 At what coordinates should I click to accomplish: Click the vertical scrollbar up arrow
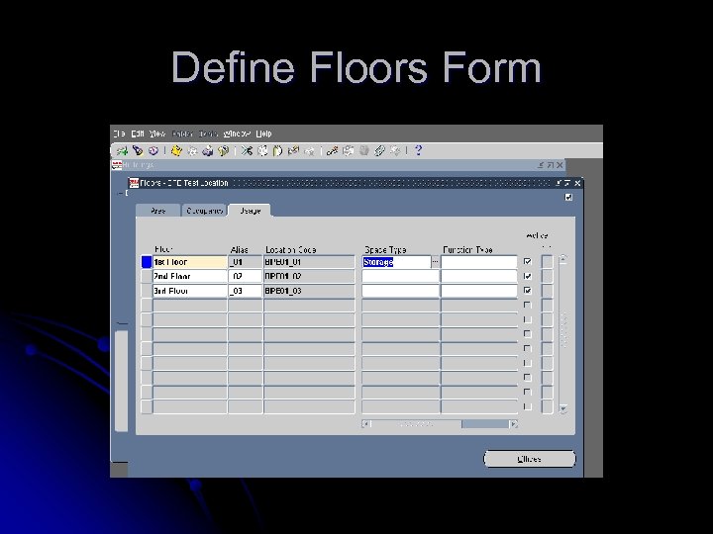tap(562, 259)
